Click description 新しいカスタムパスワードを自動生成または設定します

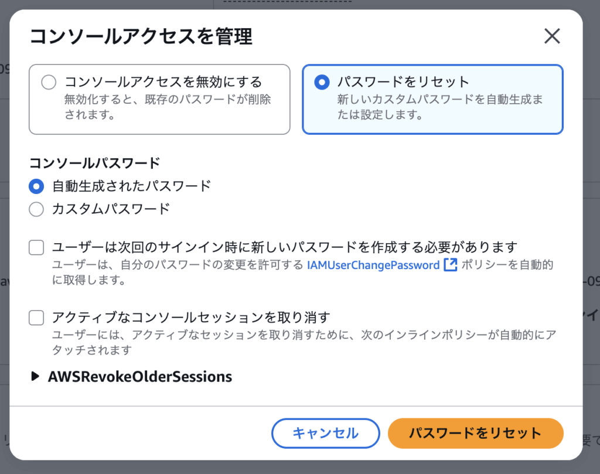pyautogui.click(x=439, y=106)
